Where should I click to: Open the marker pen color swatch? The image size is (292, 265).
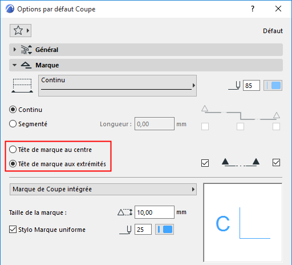pos(164,230)
